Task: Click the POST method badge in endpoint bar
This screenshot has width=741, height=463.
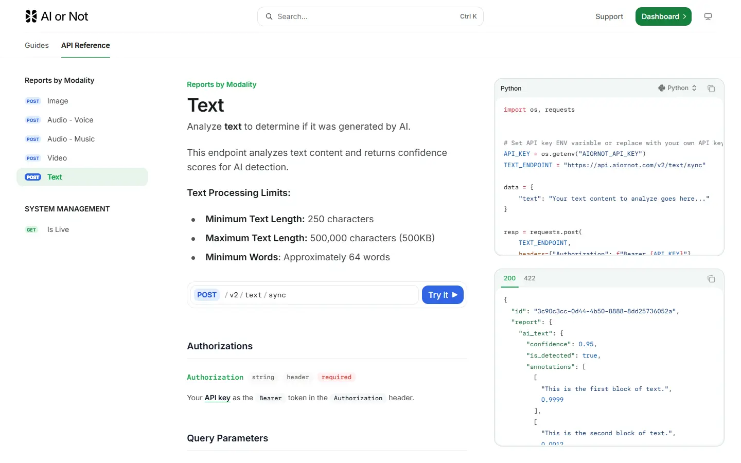Action: point(207,295)
